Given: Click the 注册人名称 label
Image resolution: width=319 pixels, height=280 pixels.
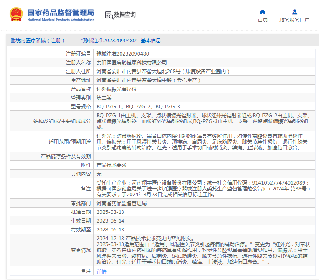Looking at the screenshot, I should 78,63.
